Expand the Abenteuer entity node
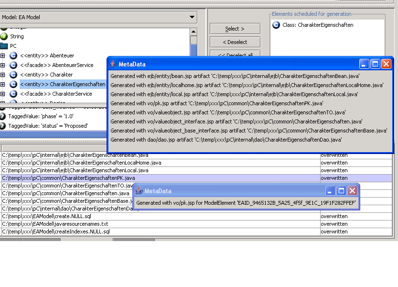Screen dimensions: 398x287 point(2,55)
